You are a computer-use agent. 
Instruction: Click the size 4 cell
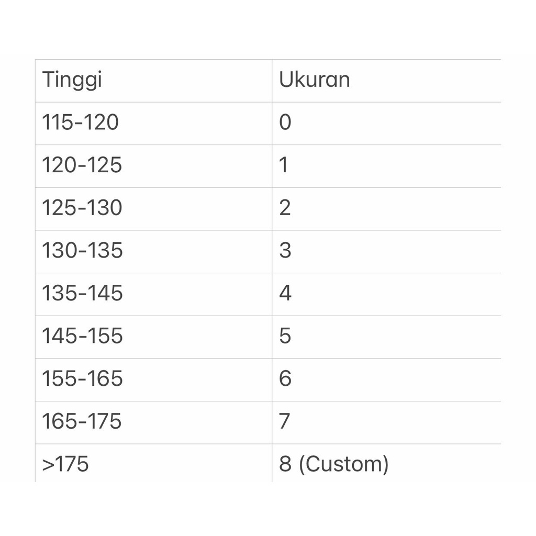click(285, 294)
